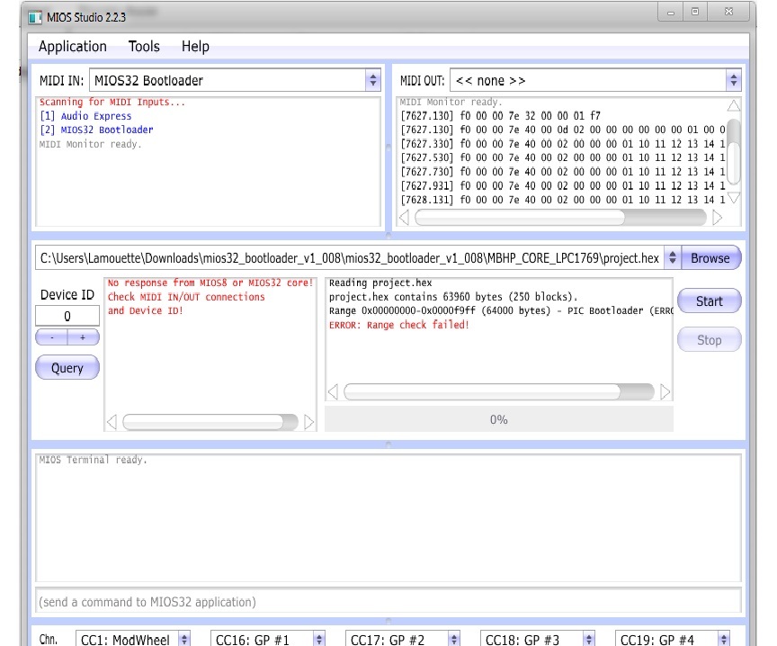Expand the hex file path dropdown
The image size is (777, 646).
[x=672, y=258]
